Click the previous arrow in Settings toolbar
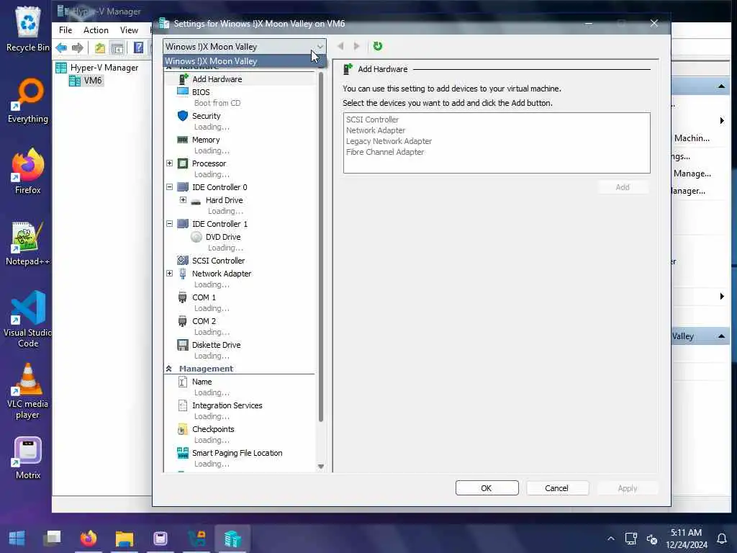Image resolution: width=737 pixels, height=553 pixels. [x=340, y=46]
